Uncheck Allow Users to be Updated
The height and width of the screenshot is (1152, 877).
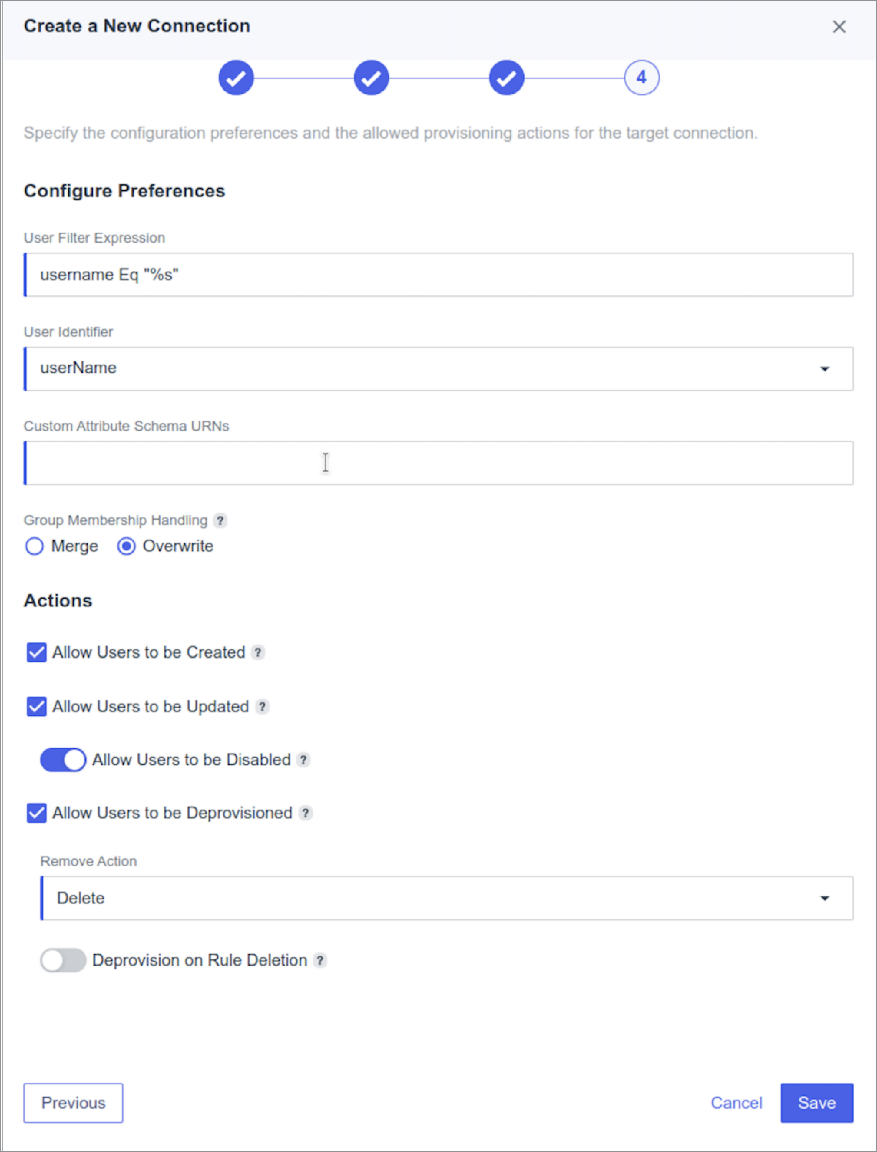36,706
